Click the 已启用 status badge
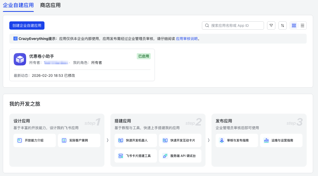The image size is (318, 176). 143,56
